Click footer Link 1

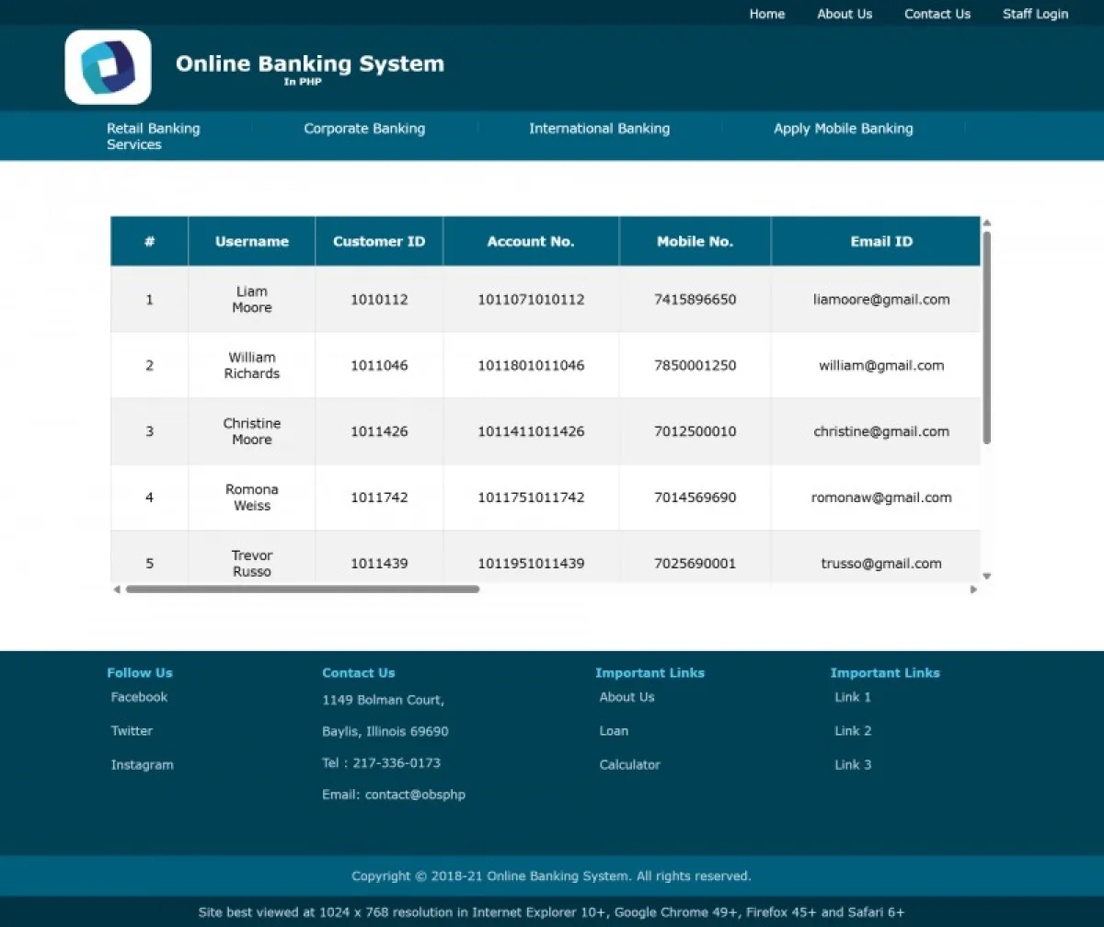click(x=853, y=697)
